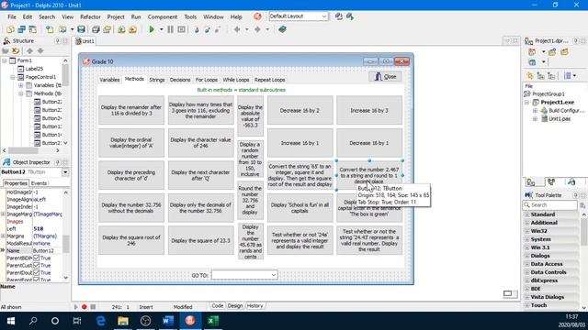
Task: Click 'Display the square of 23.3' button
Action: [200, 240]
